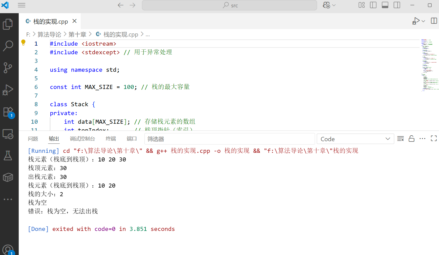Toggle the secondary side bar

pyautogui.click(x=397, y=5)
